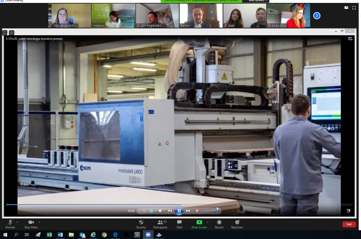Open the Zoom Security menu

point(141,224)
